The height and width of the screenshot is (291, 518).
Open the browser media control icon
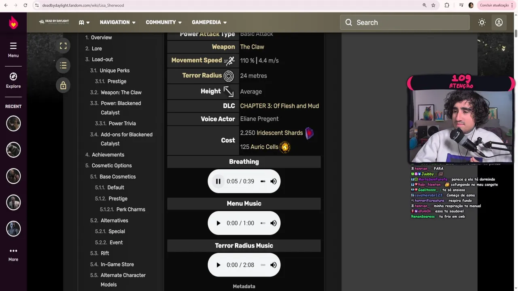click(x=461, y=5)
